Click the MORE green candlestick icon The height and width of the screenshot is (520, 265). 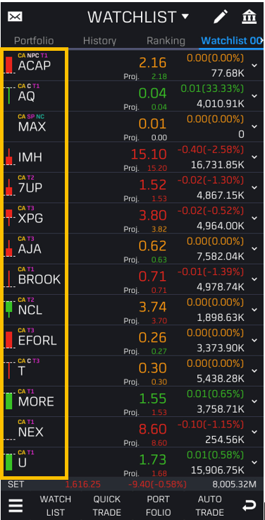pyautogui.click(x=9, y=401)
